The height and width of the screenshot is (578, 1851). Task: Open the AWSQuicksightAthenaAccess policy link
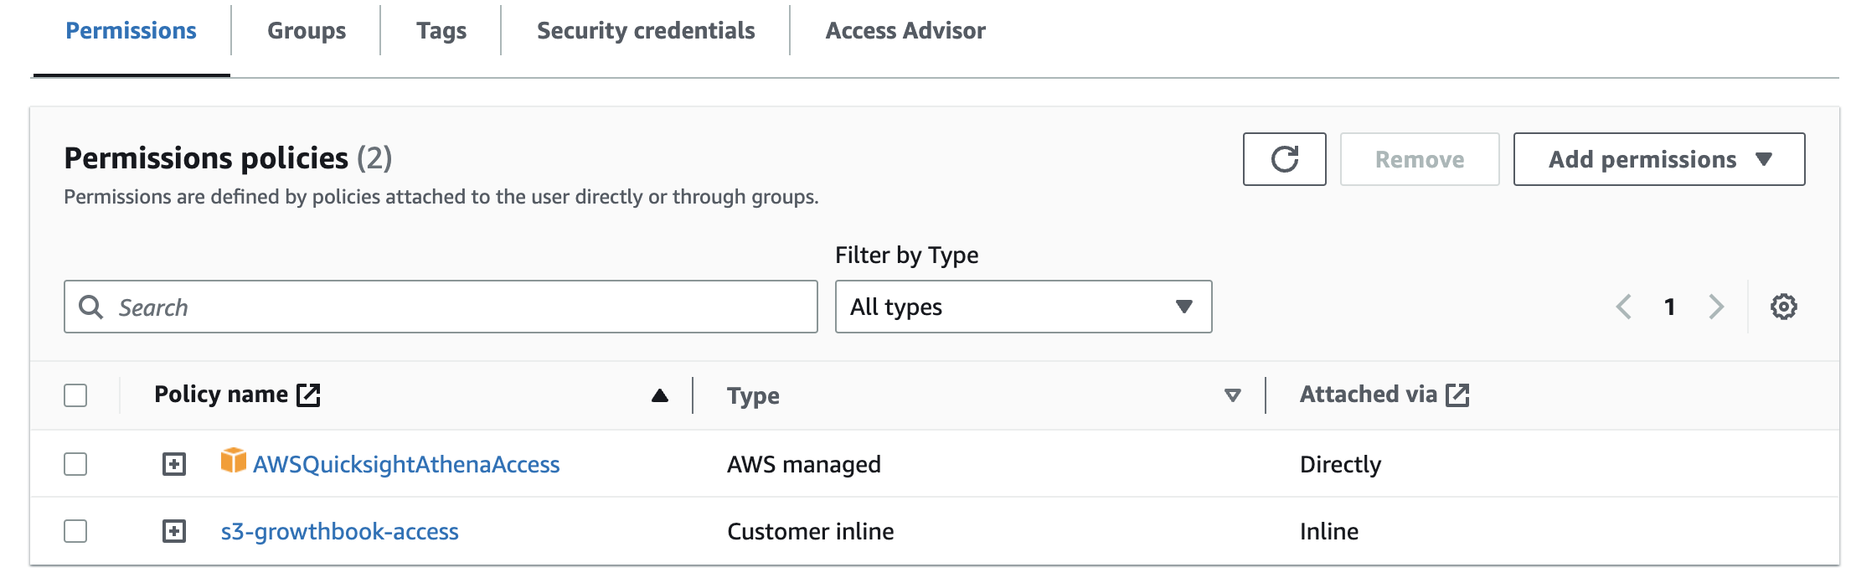pyautogui.click(x=406, y=464)
